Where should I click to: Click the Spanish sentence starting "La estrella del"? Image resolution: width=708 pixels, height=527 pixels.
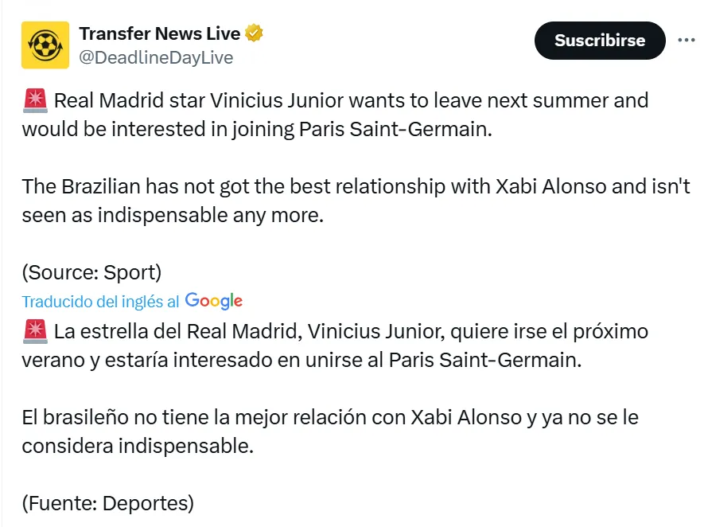(350, 331)
